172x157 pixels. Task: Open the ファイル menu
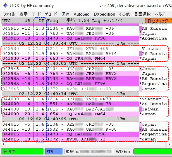pos(9,14)
